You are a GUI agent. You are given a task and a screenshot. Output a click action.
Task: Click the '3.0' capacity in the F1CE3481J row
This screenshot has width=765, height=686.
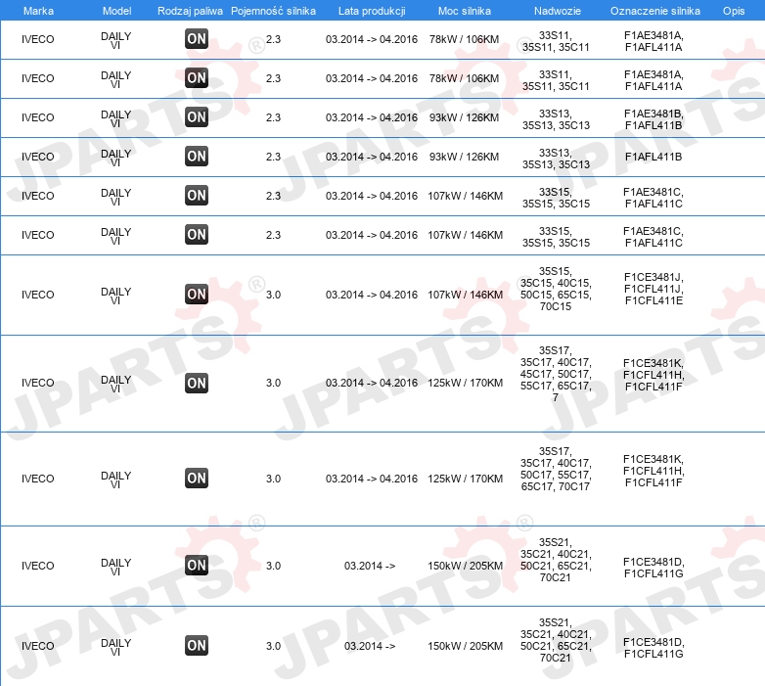click(273, 295)
